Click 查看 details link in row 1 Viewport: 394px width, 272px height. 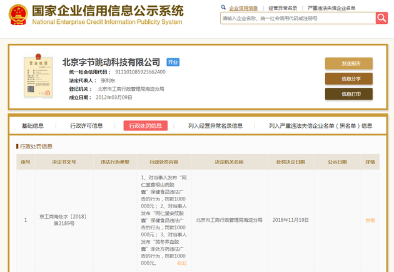click(370, 221)
